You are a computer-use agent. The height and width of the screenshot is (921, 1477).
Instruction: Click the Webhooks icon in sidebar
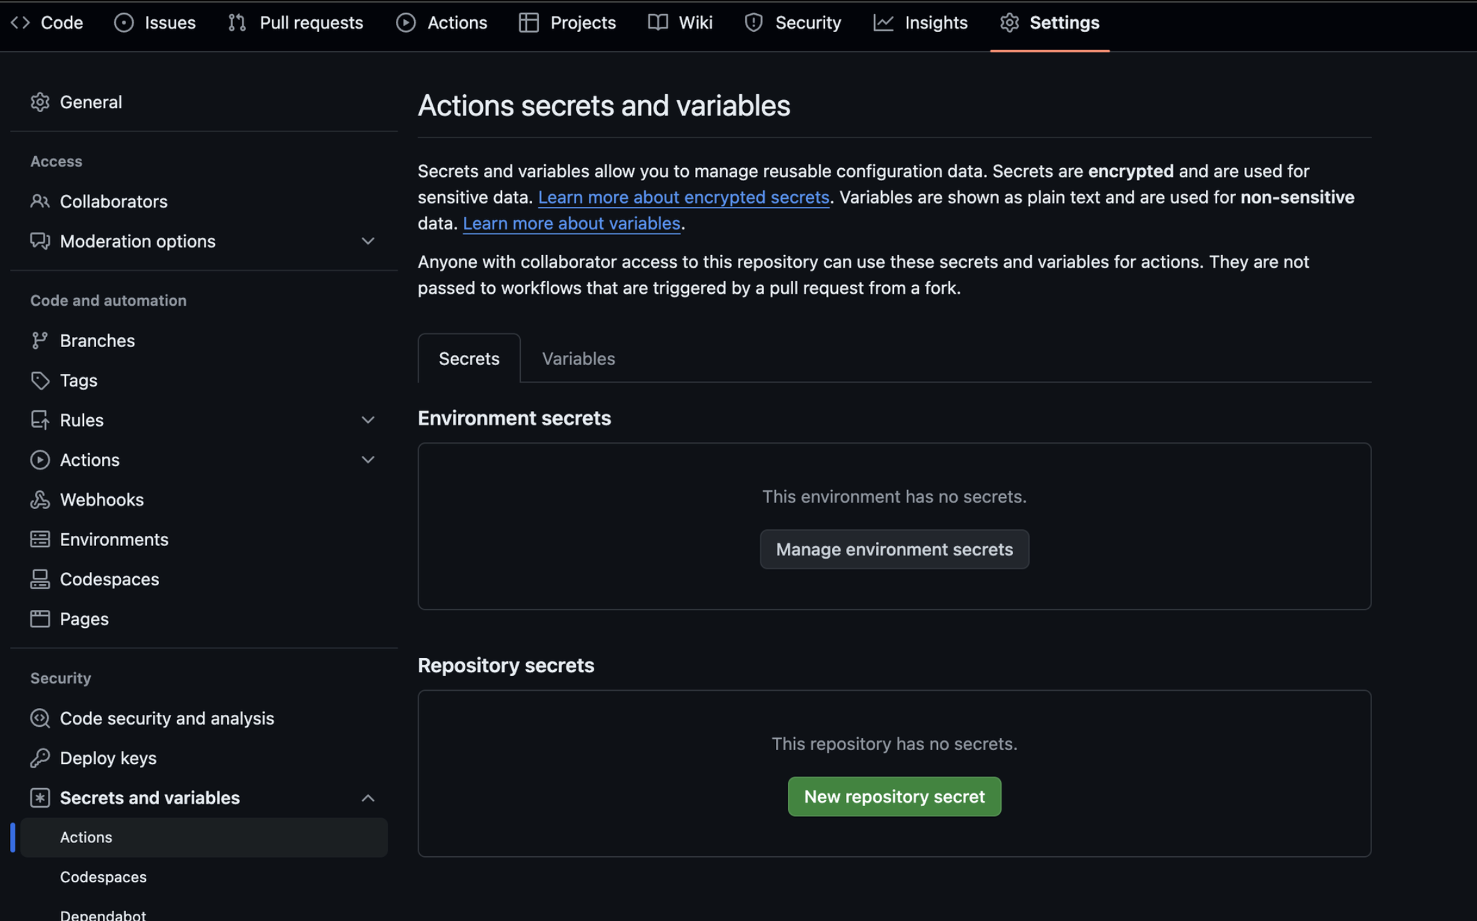point(39,499)
